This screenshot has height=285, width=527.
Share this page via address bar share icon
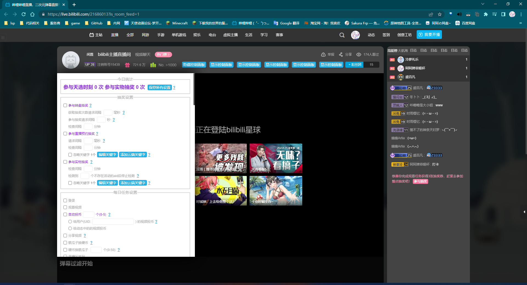431,14
